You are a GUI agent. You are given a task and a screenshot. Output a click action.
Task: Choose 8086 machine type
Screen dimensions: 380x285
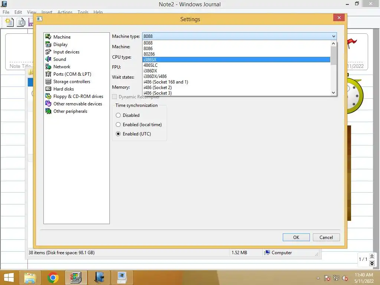click(236, 49)
